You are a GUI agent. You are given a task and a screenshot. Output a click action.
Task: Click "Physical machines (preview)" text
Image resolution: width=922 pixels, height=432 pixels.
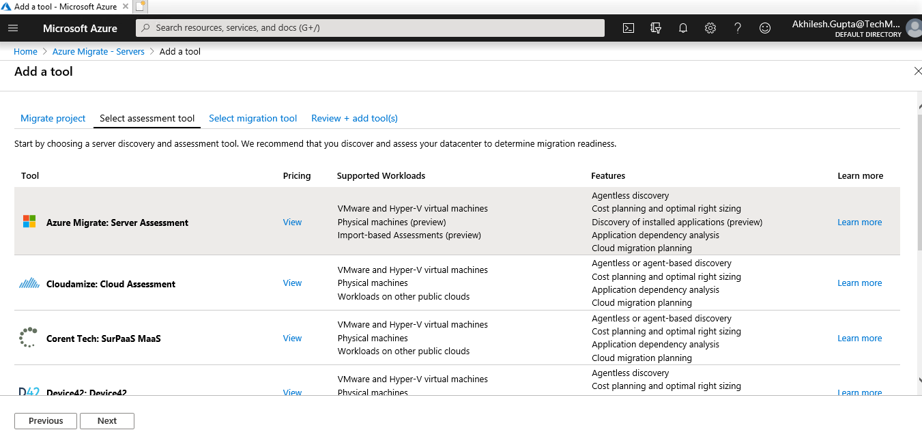392,222
